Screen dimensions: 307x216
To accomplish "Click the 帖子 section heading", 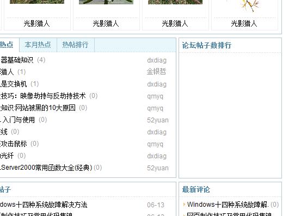I will coord(5,189).
